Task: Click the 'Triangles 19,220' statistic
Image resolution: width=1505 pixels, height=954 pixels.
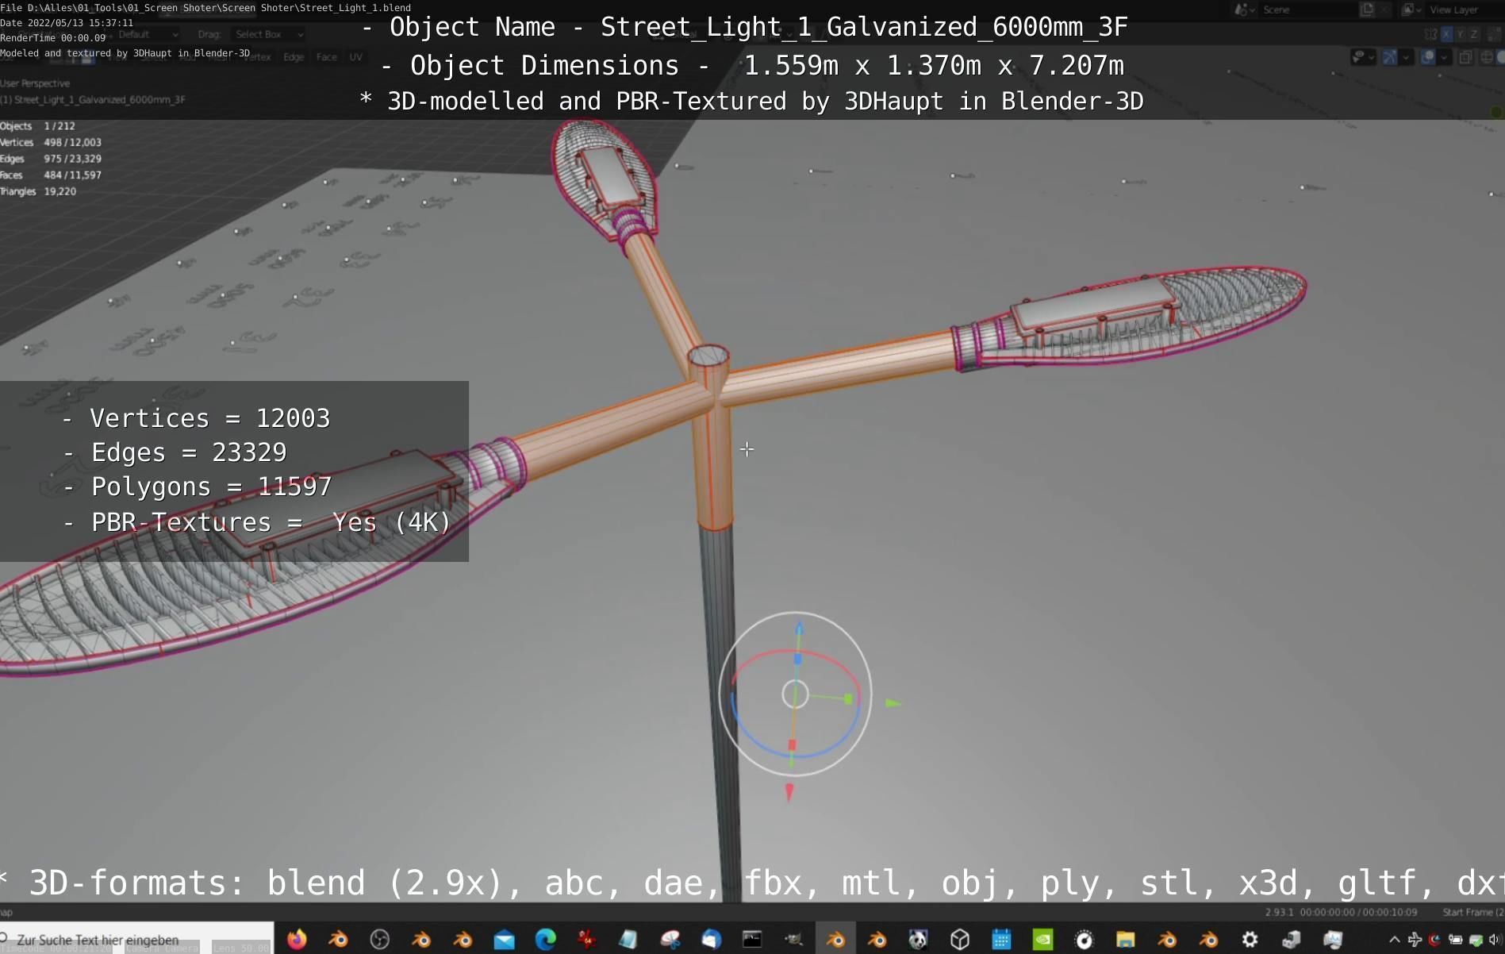Action: click(39, 191)
